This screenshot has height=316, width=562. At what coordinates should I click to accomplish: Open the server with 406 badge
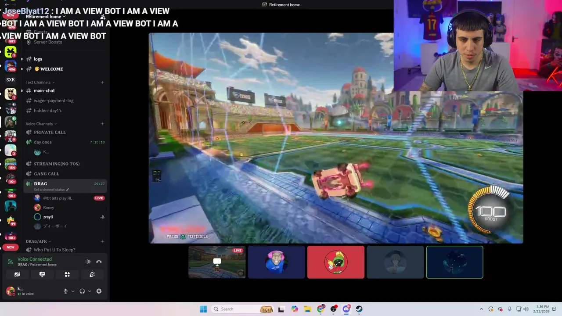point(11,66)
